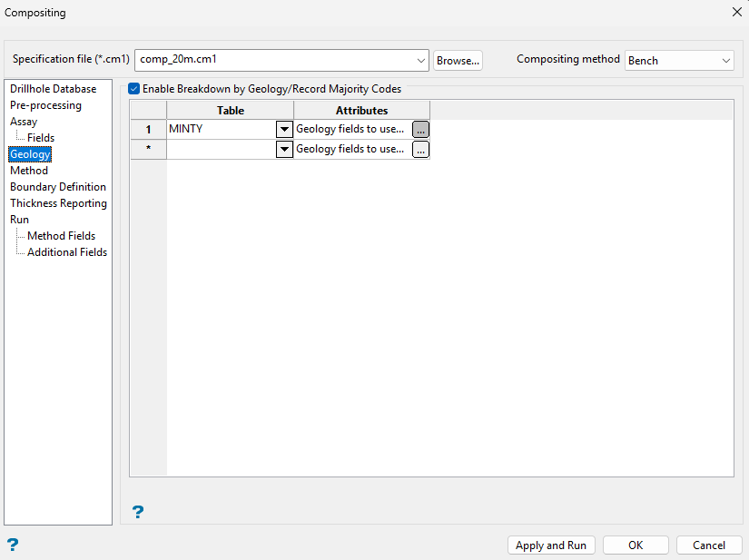Image resolution: width=749 pixels, height=560 pixels.
Task: Toggle Enable Breakdown by Geology/Record Majority Codes
Action: [134, 89]
